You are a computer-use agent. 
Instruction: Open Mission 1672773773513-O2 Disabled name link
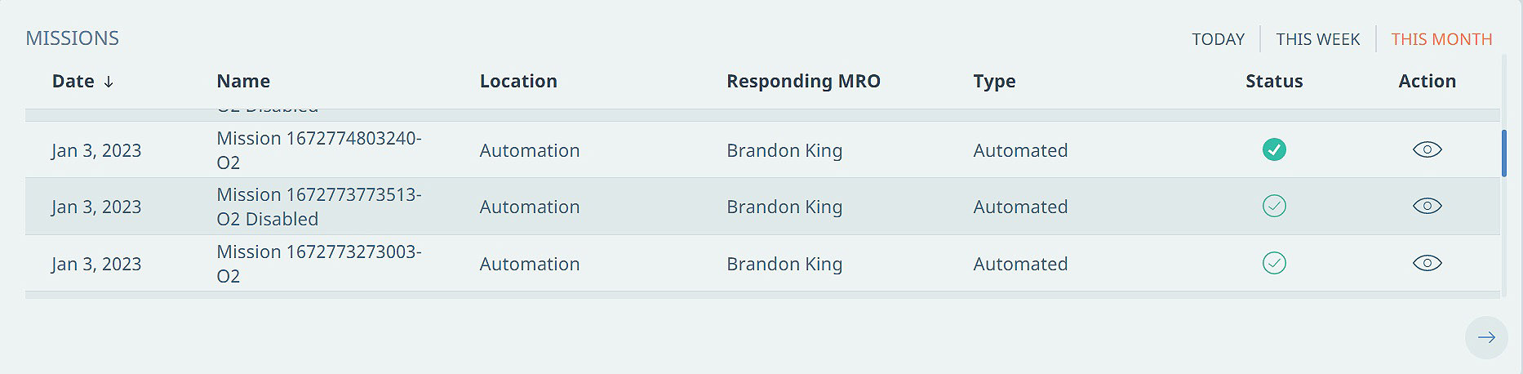click(318, 207)
